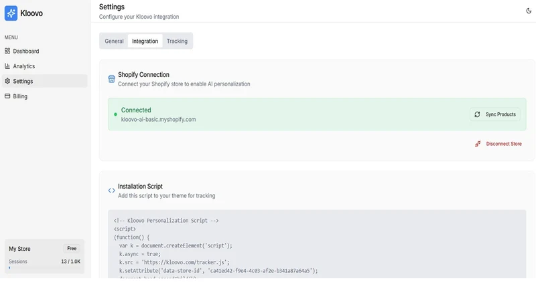
Task: Click Disconnect Store link
Action: (504, 144)
